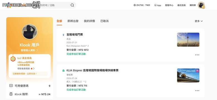Viewport: 217px width, 100px height.
Task: Switch to 我的評價 tab
Action: 89,21
